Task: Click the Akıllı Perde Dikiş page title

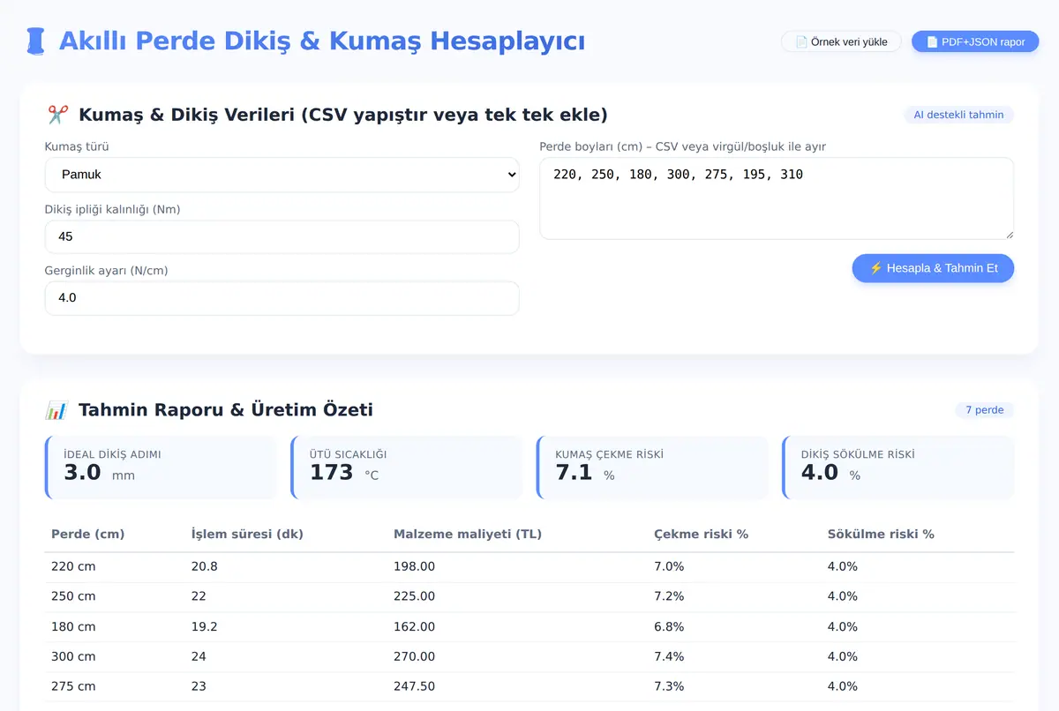Action: pos(322,41)
